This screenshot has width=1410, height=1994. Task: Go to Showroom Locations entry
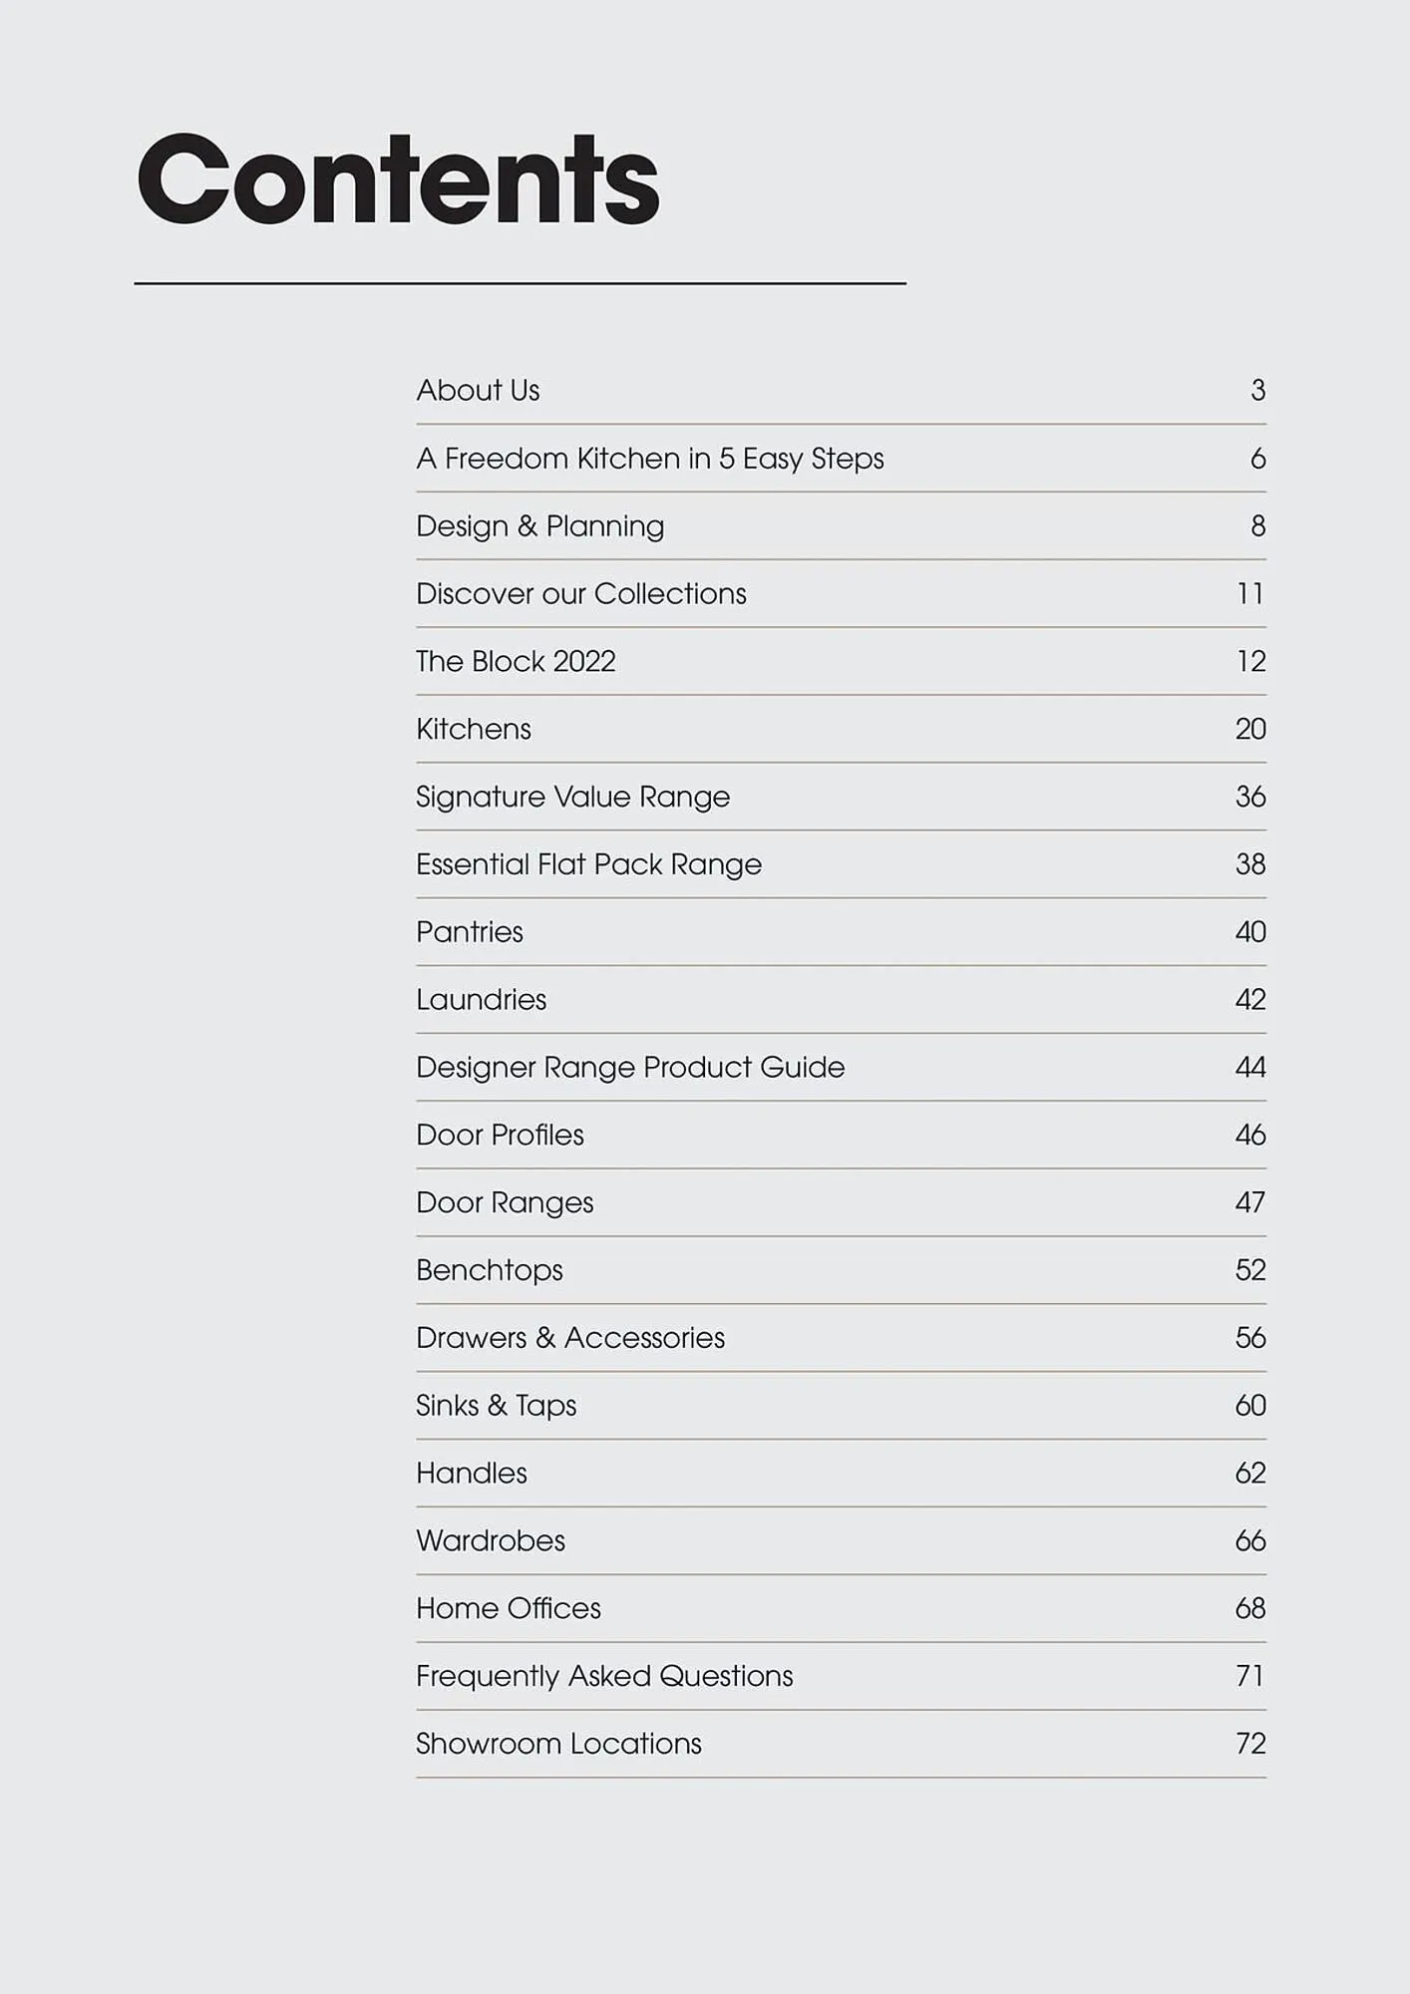pos(558,1744)
